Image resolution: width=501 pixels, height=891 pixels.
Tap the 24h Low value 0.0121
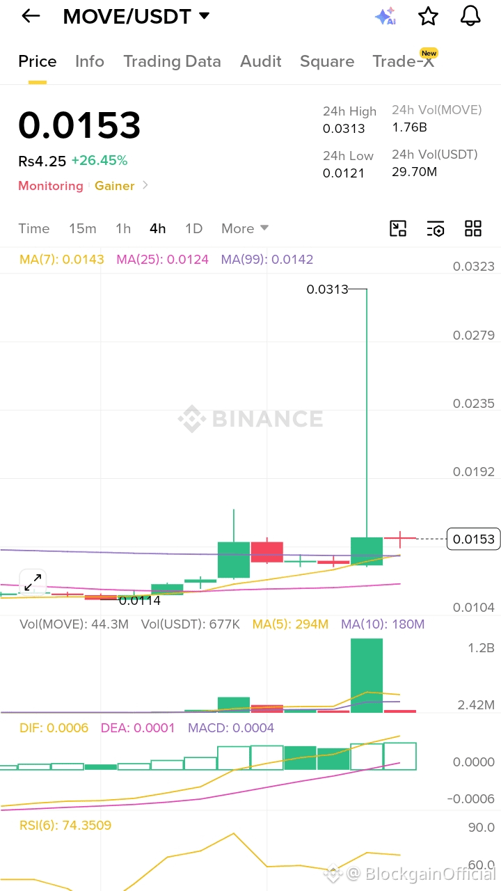pos(344,173)
